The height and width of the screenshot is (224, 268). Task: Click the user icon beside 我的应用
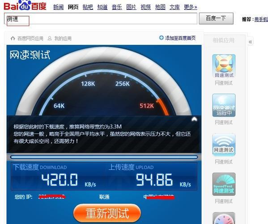(50, 38)
